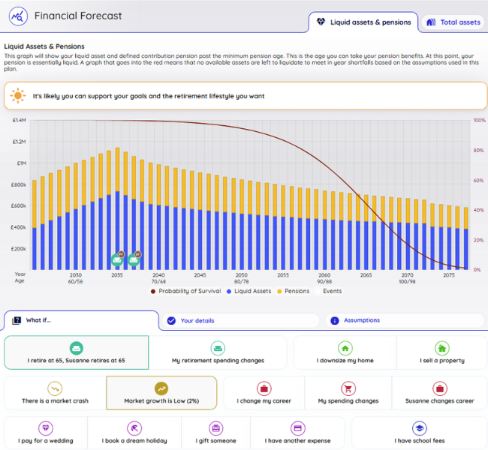Select I have another expense card

pyautogui.click(x=297, y=433)
